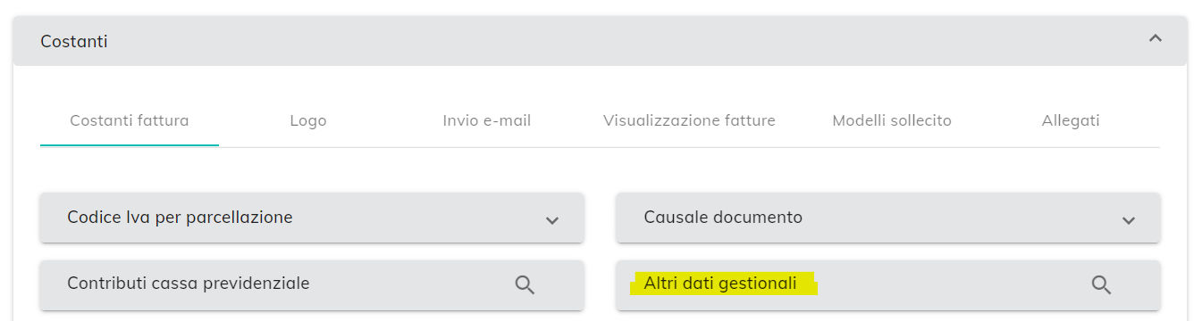1202x321 pixels.
Task: Click the Contributi cassa previdenziale field
Action: click(312, 285)
